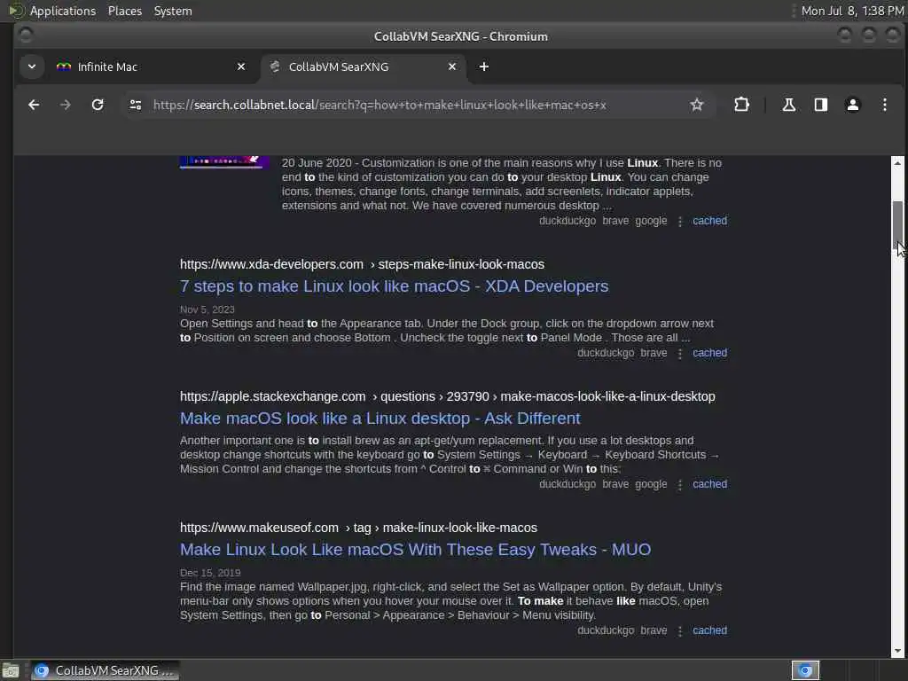908x681 pixels.
Task: Open the Extensions puzzle icon
Action: pos(741,105)
